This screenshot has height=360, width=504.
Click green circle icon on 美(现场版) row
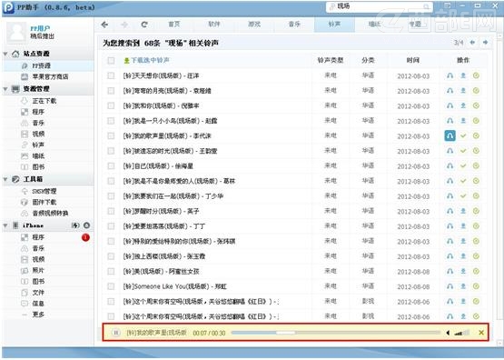click(476, 271)
